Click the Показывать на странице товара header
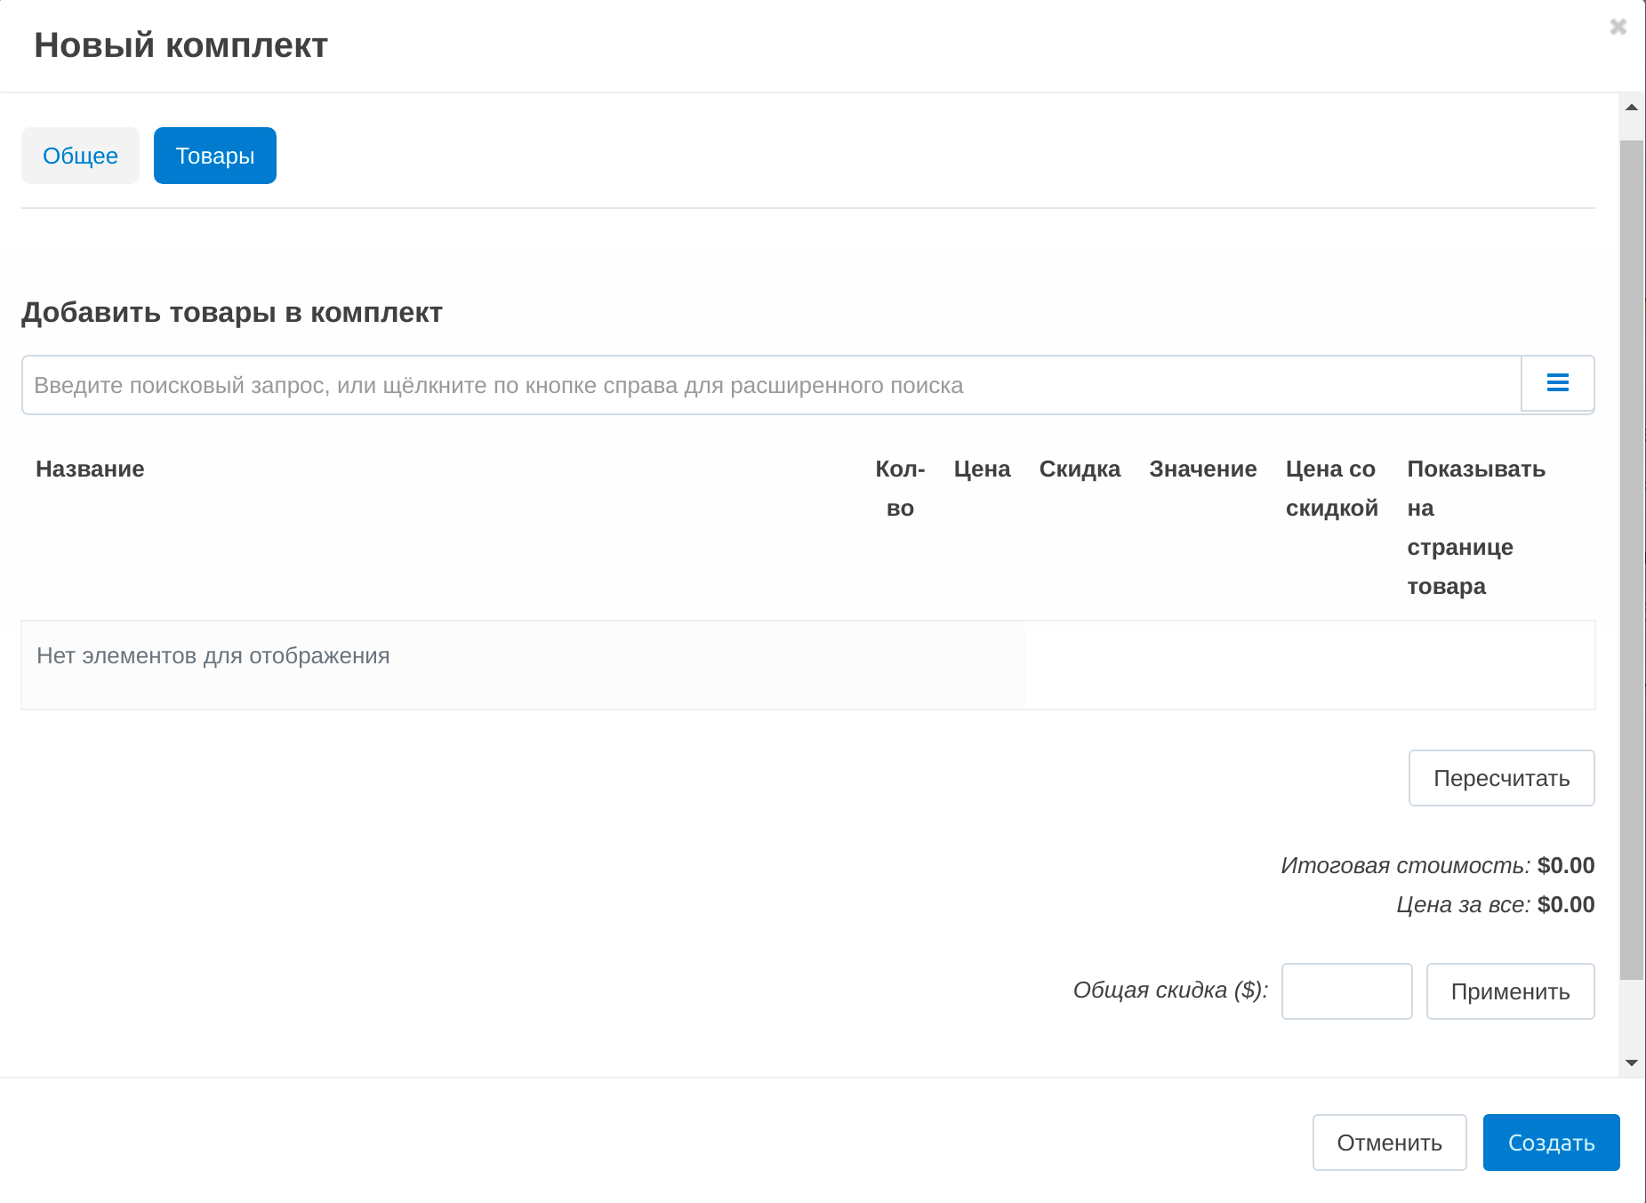This screenshot has height=1203, width=1646. [x=1475, y=527]
